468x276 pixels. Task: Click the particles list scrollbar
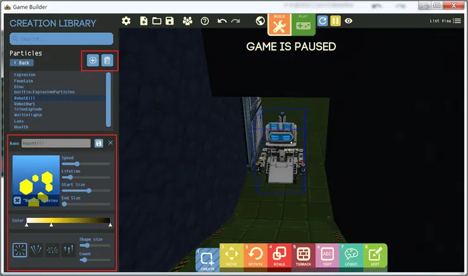pos(108,100)
